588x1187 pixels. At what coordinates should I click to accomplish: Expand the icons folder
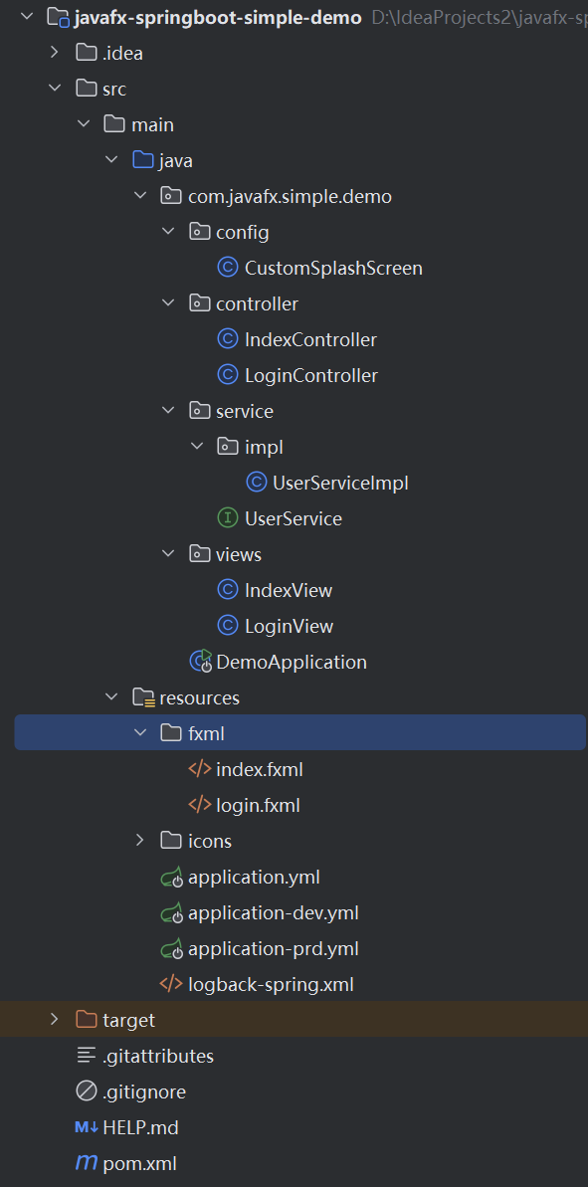(138, 841)
